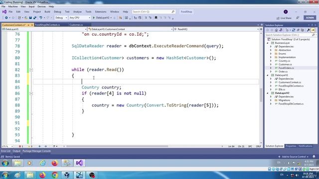The image size is (319, 179).
Task: Click the Windows Start orb in VM
Action: pyautogui.click(x=5, y=163)
